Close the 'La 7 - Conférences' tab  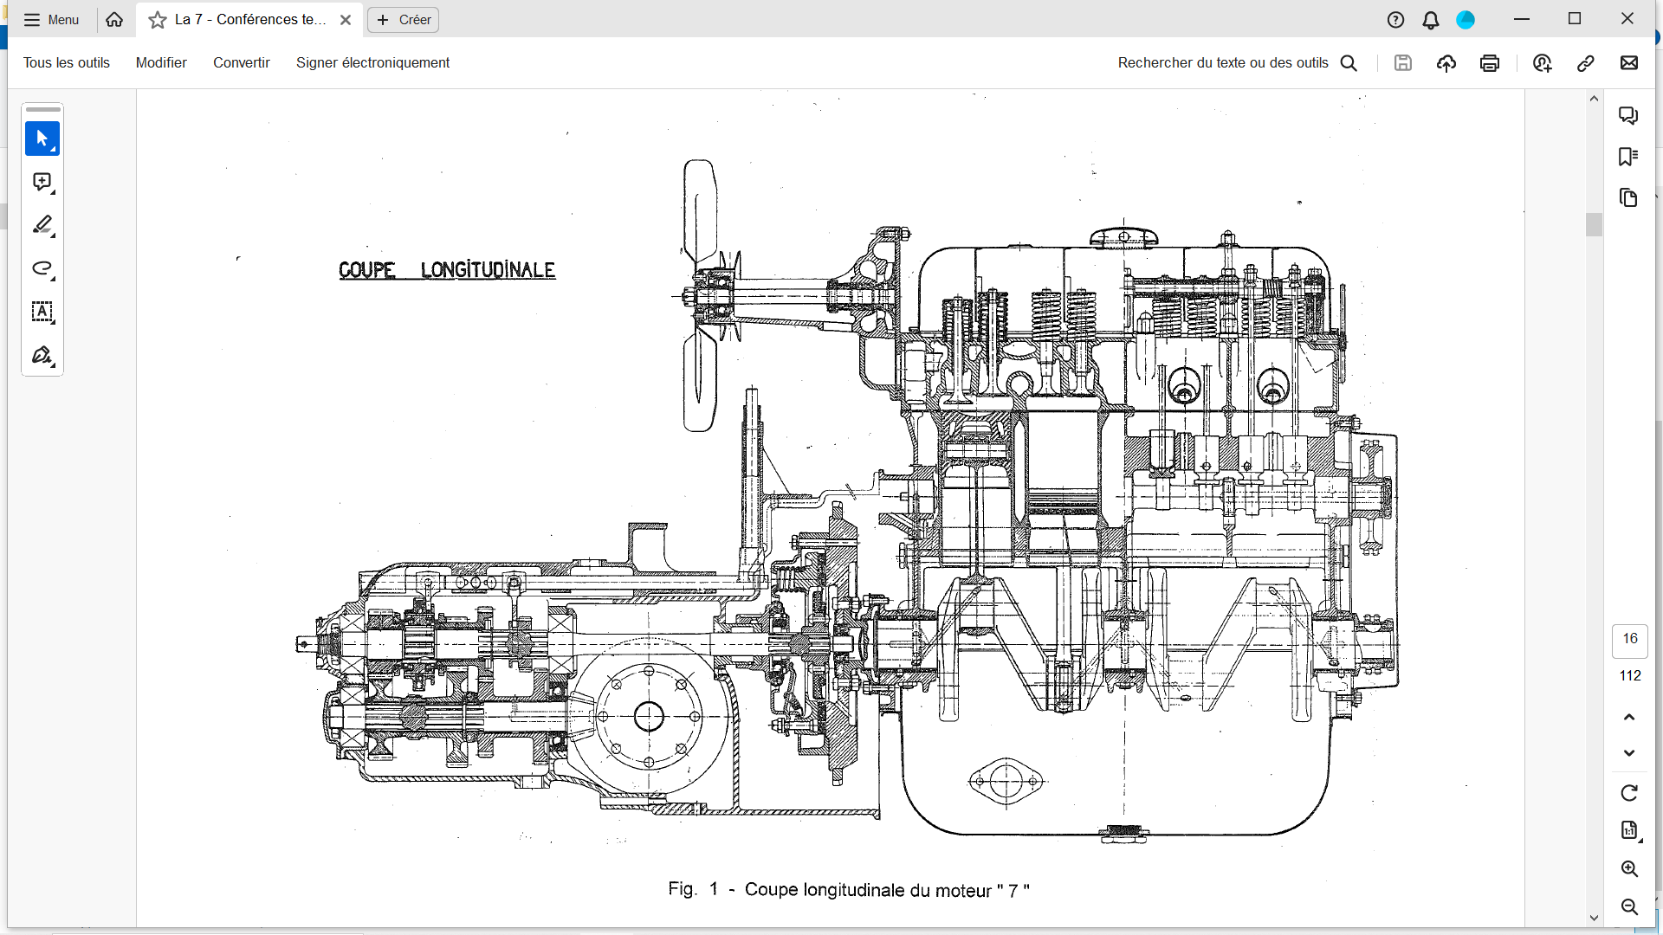coord(346,20)
